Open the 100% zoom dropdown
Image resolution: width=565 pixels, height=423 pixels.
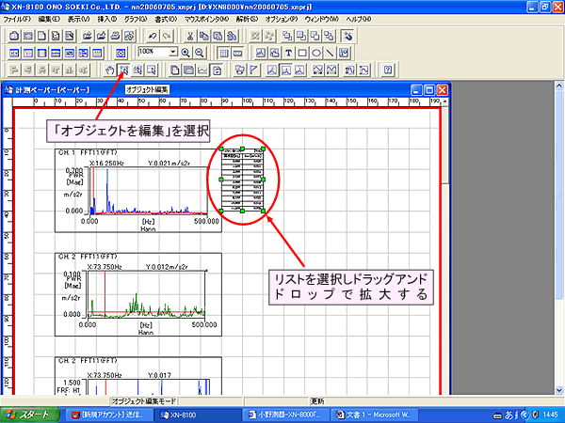tap(173, 52)
